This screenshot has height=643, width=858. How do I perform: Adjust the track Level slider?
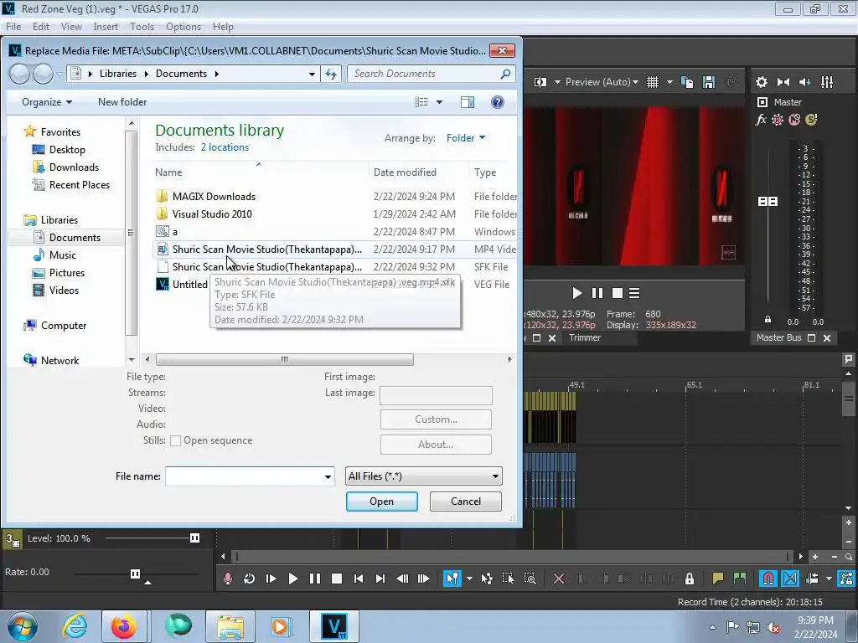click(x=194, y=538)
